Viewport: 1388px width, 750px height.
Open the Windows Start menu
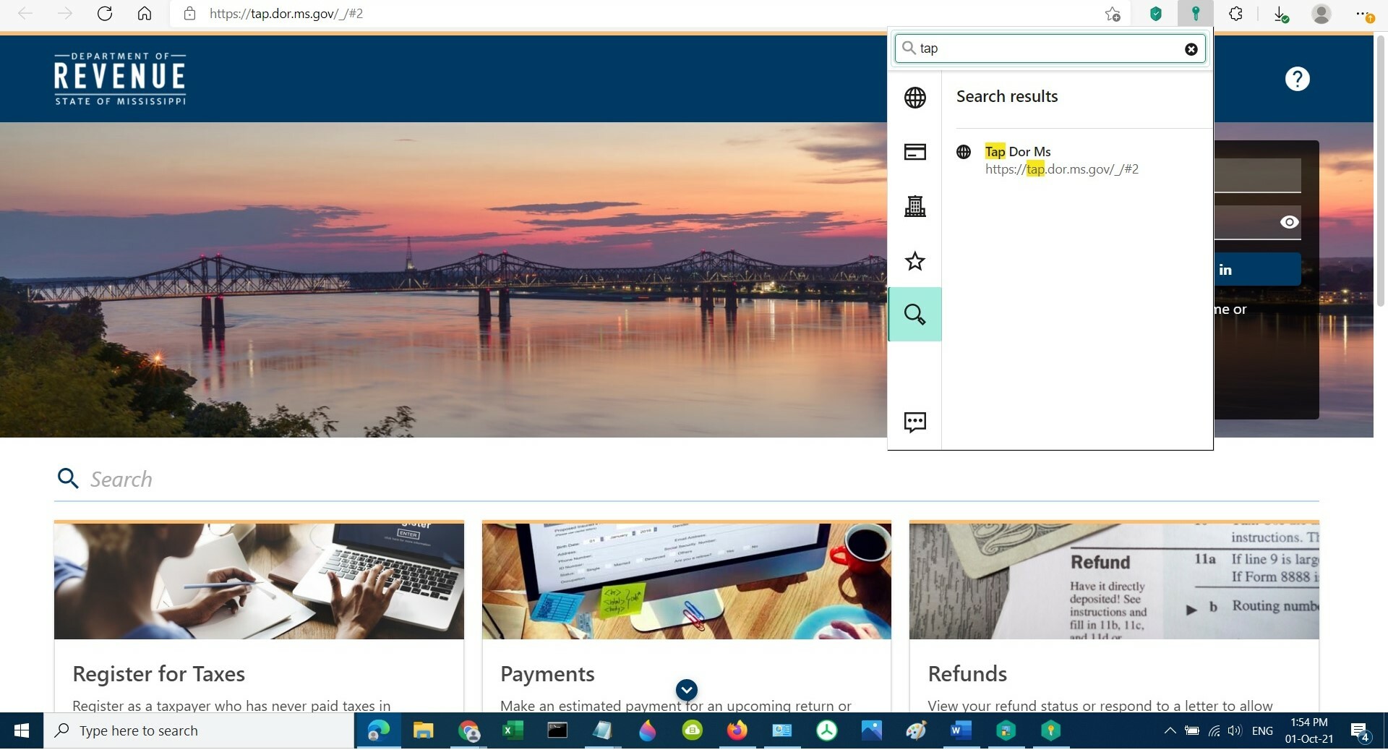tap(22, 730)
